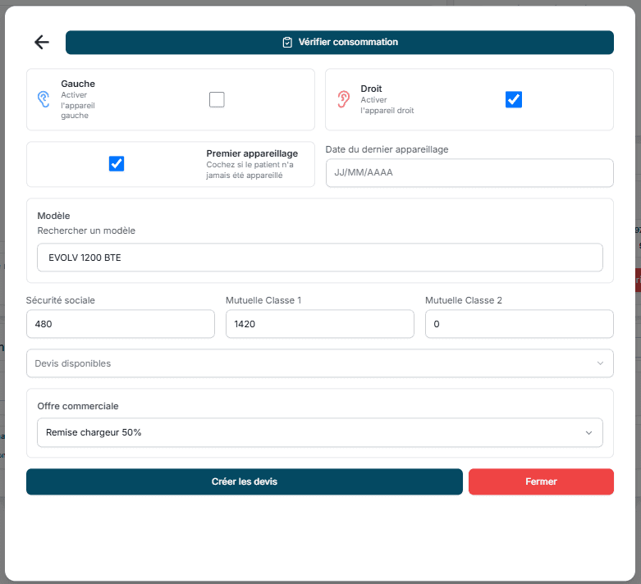Click the clipboard icon in Vérifier consommation

point(287,42)
